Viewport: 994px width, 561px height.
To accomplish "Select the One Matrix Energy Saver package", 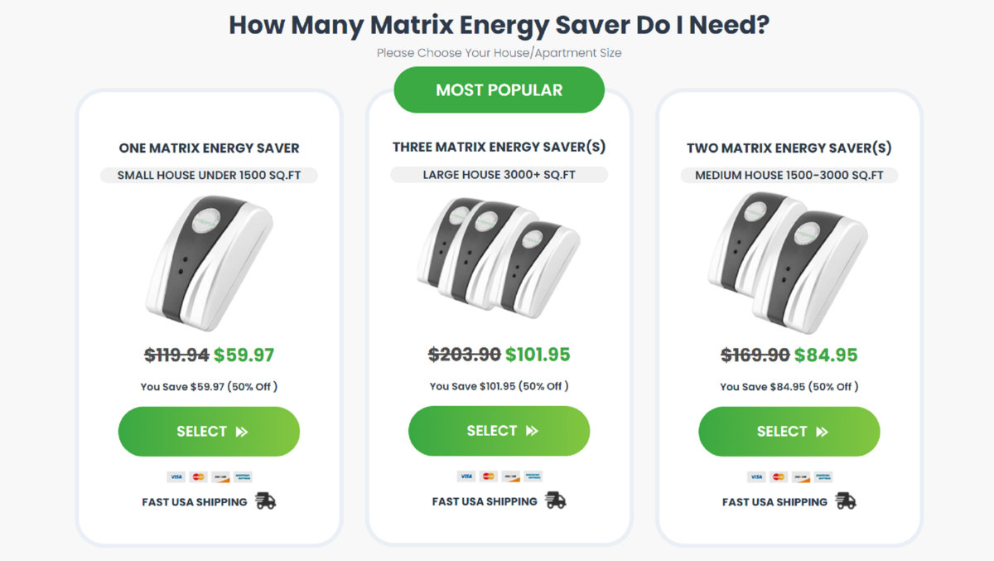I will (209, 431).
